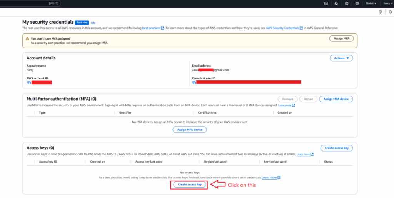394x198 pixels.
Task: Open the Info link beside Root user
Action: pos(93,23)
